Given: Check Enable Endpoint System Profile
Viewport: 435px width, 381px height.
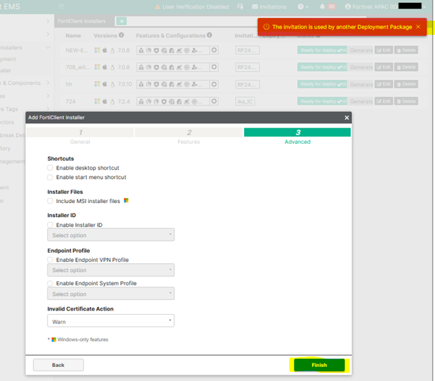Looking at the screenshot, I should coord(50,283).
